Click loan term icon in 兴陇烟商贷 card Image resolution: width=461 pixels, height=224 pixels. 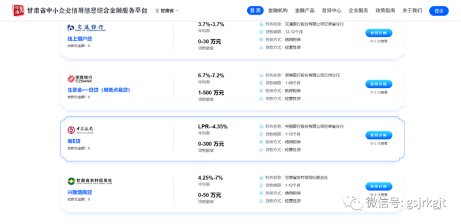[x=261, y=185]
